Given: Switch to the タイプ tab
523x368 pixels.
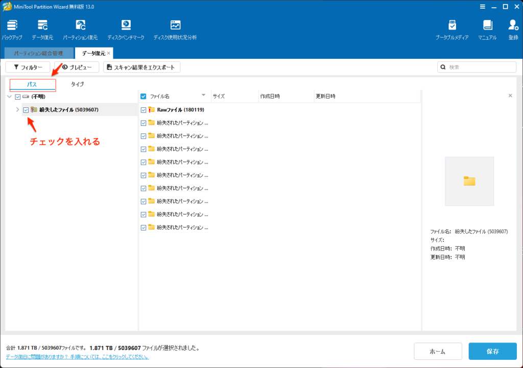Looking at the screenshot, I should pos(77,84).
